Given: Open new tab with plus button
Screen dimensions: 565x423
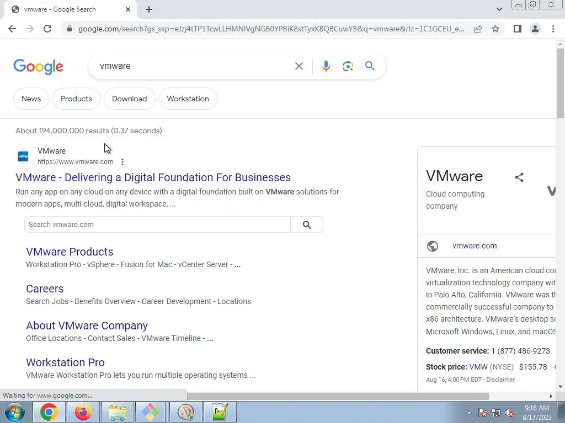Looking at the screenshot, I should (x=149, y=9).
